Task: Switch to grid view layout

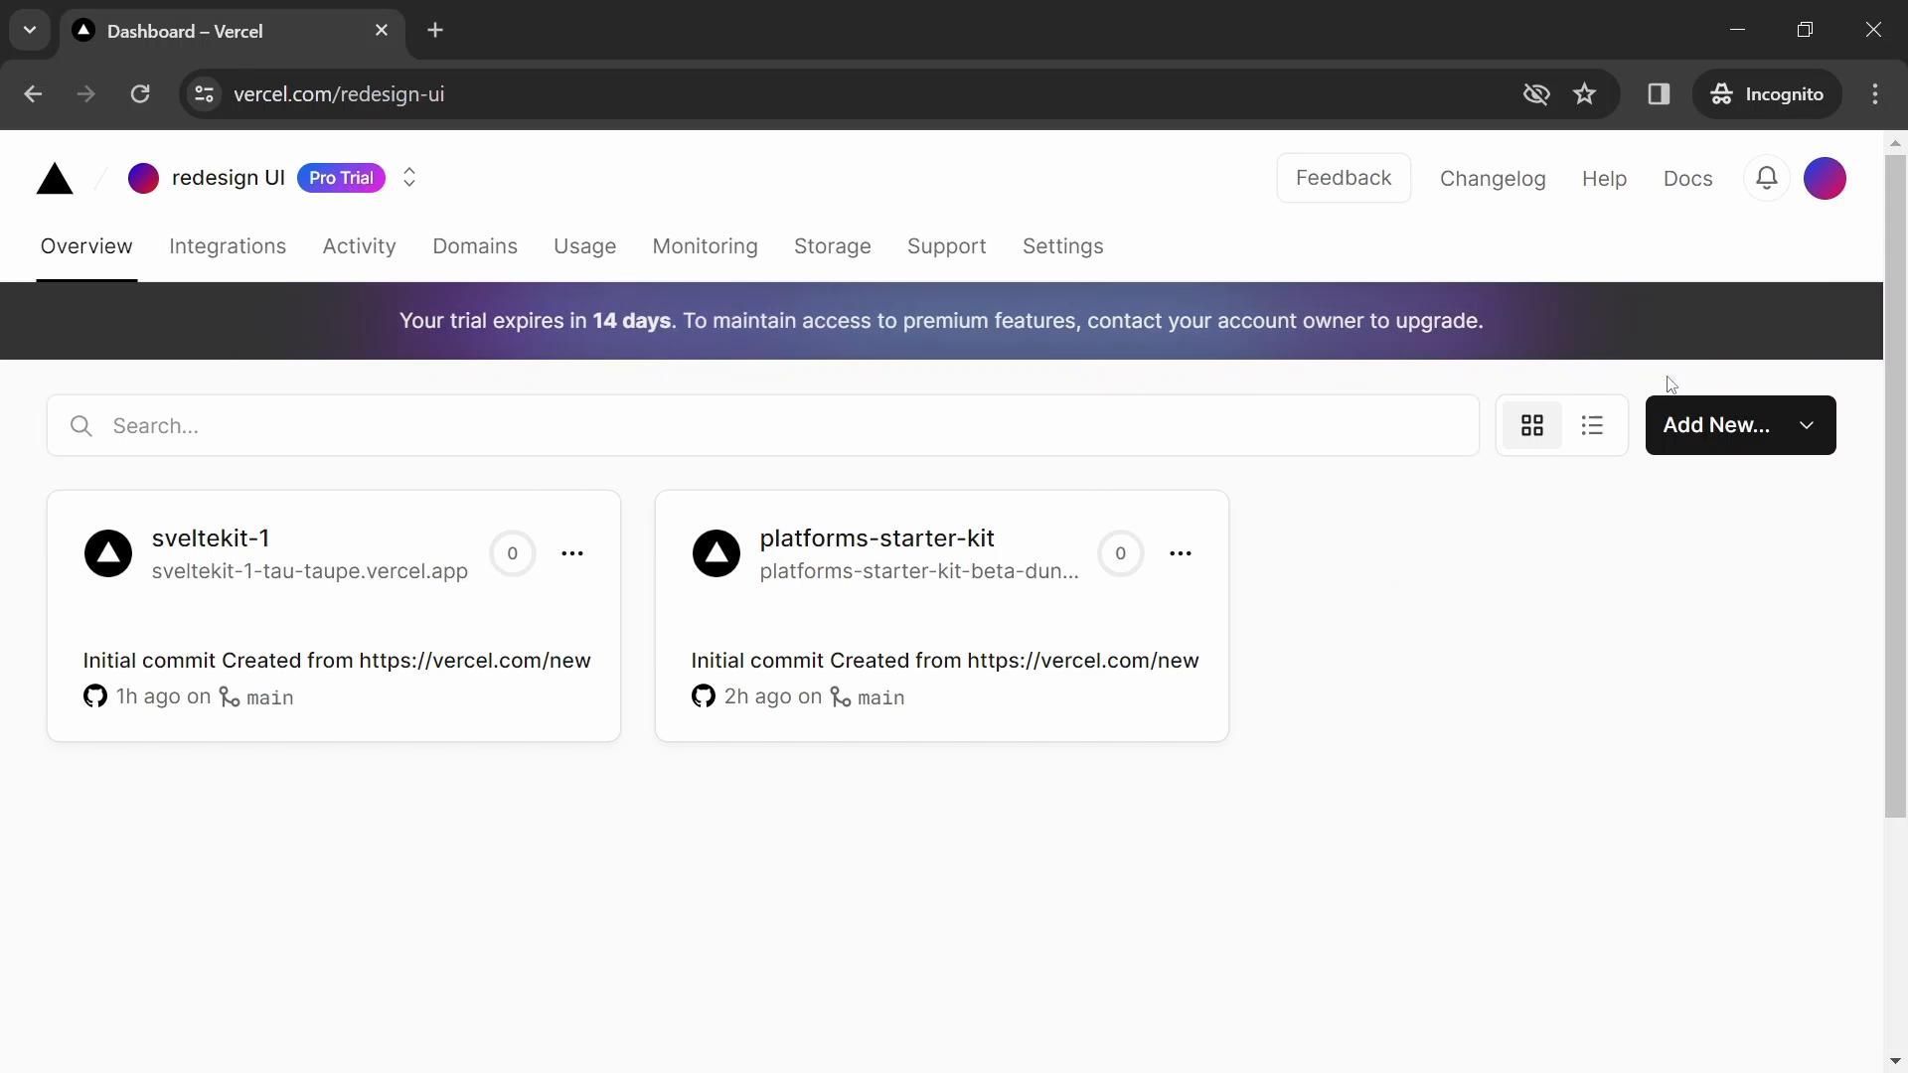Action: [1531, 425]
